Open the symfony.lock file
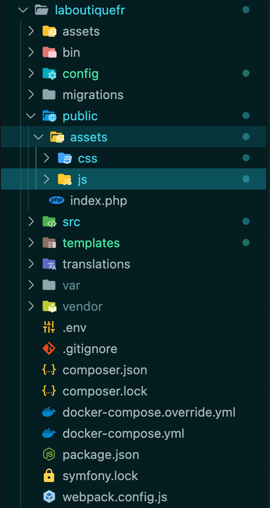This screenshot has width=270, height=508. (100, 476)
